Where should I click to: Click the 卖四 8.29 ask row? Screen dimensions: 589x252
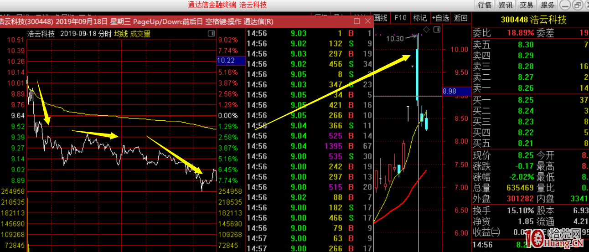(530, 56)
